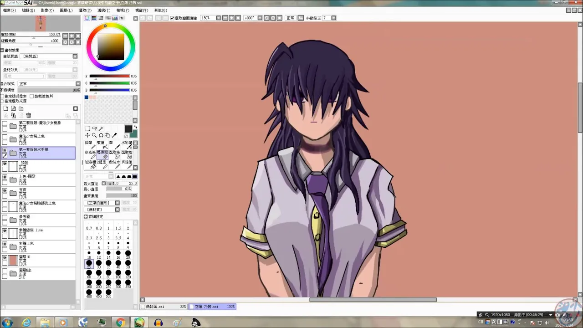Open the 抖動修正 stabilizer dropdown

[334, 18]
